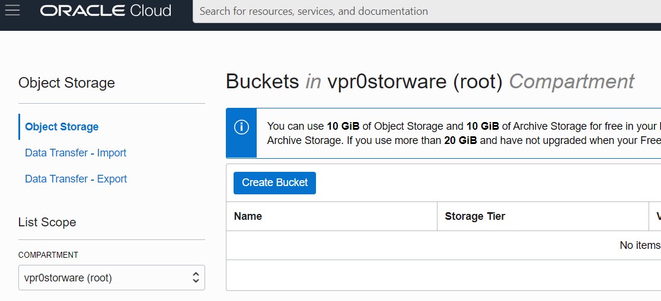The image size is (661, 301).
Task: Click the blue info icon in banner
Action: pos(241,127)
